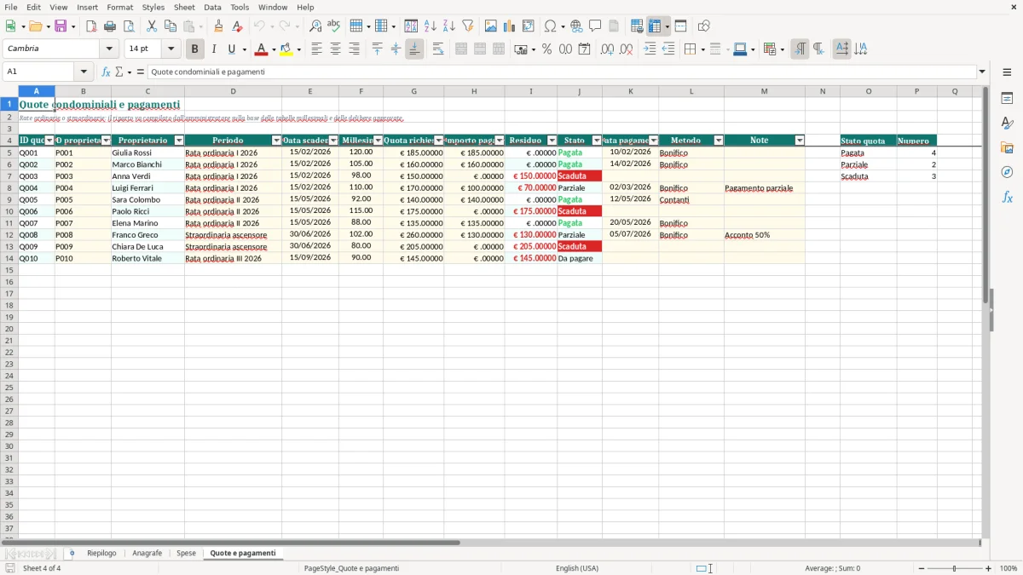The width and height of the screenshot is (1023, 575).
Task: Select row 8 header
Action: point(9,187)
